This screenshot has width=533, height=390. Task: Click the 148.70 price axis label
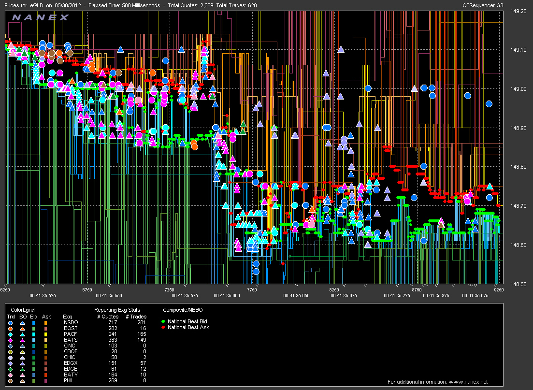pyautogui.click(x=518, y=206)
